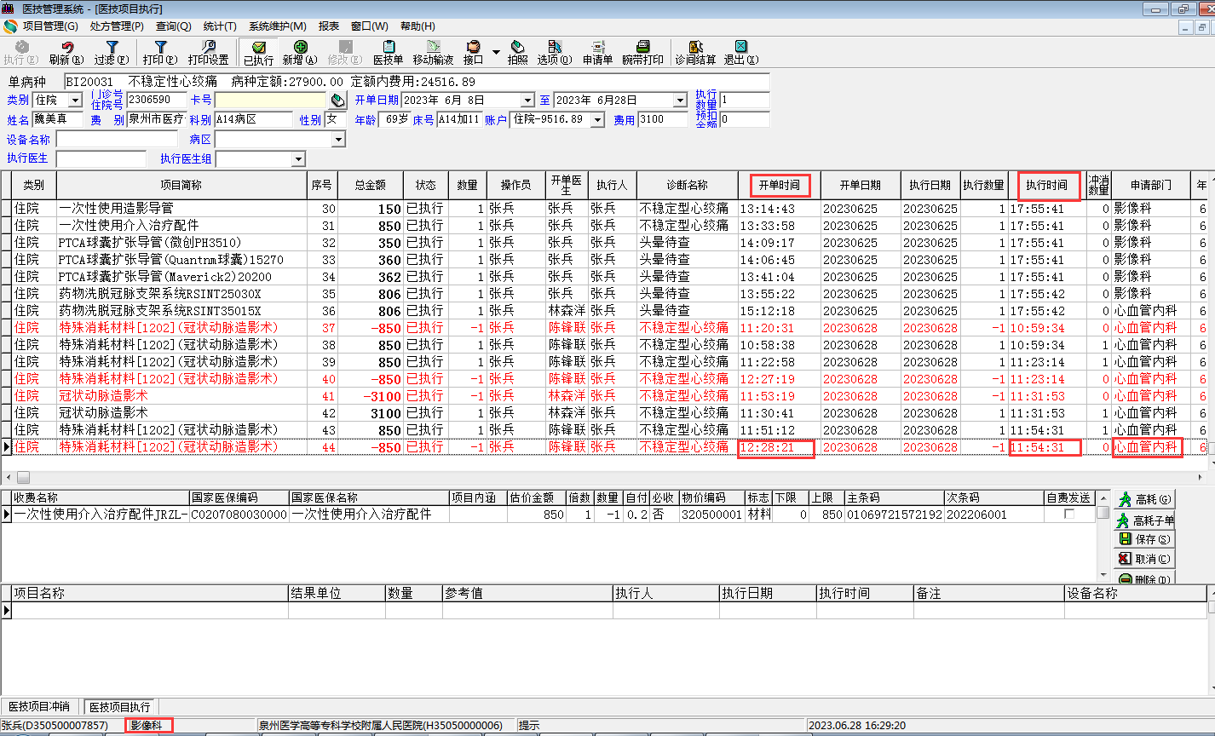The width and height of the screenshot is (1215, 736).
Task: Toggle the 已执行 (Executed) toolbar button
Action: [259, 53]
